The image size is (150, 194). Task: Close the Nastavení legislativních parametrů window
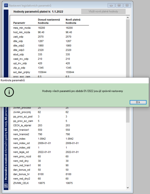click(x=127, y=5)
